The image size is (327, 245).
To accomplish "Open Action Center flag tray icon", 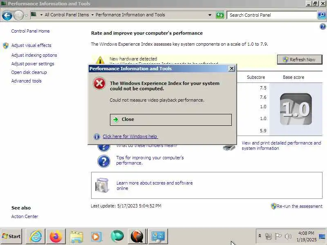I will click(x=278, y=236).
